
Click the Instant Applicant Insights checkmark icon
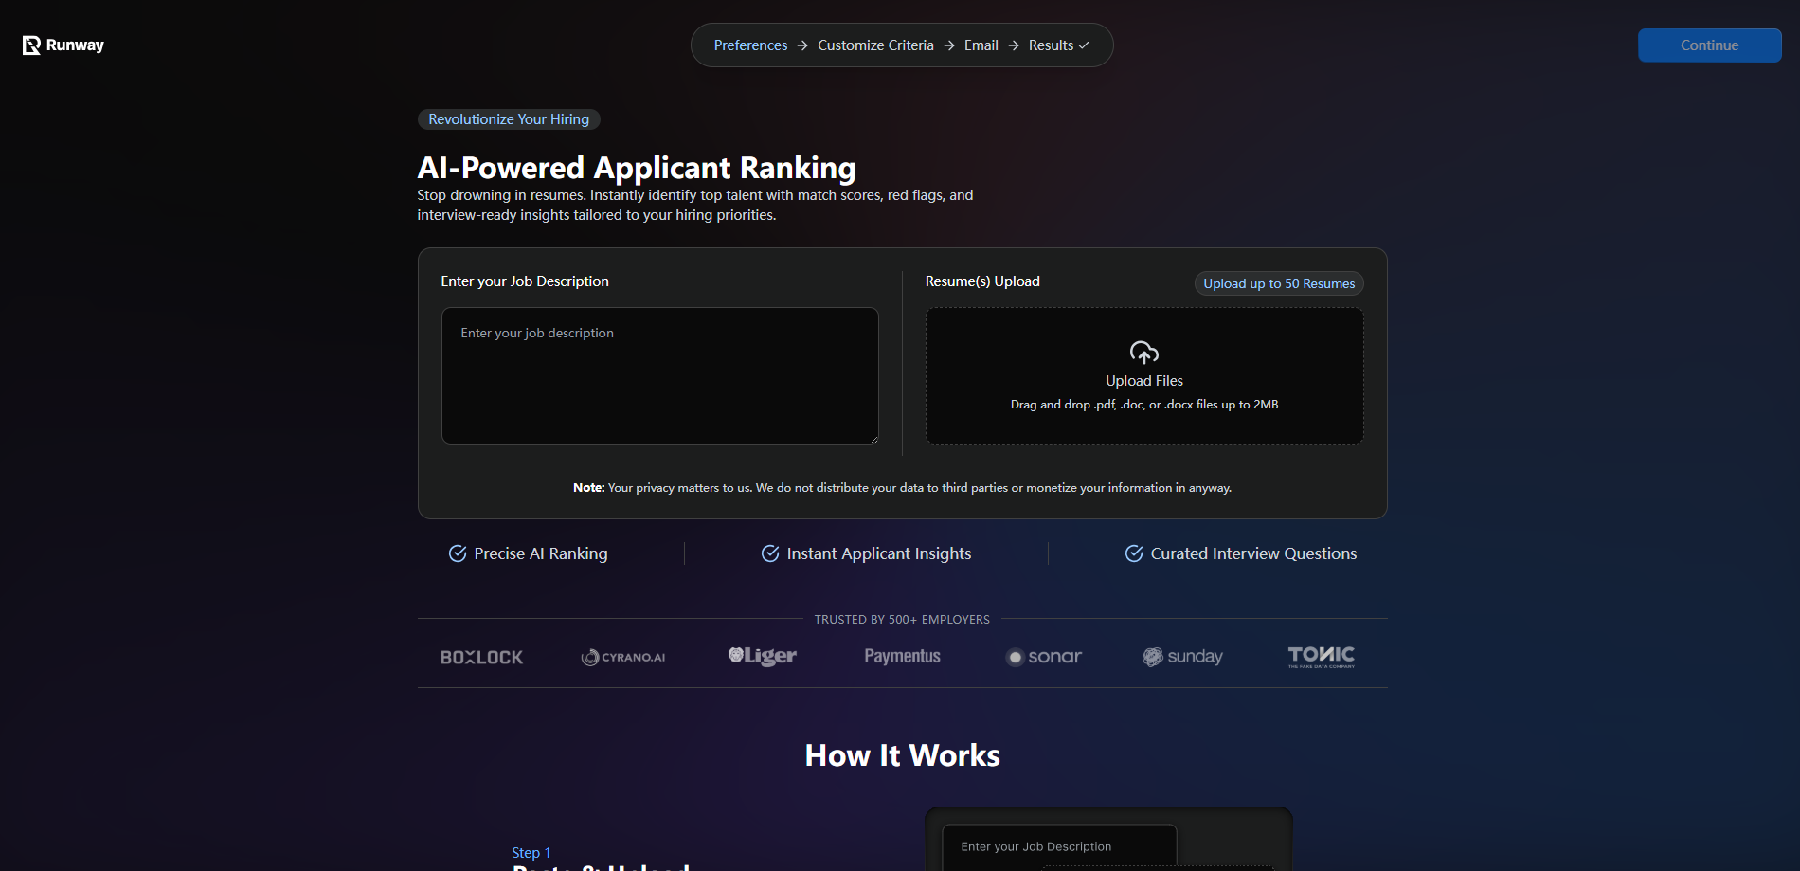[770, 553]
